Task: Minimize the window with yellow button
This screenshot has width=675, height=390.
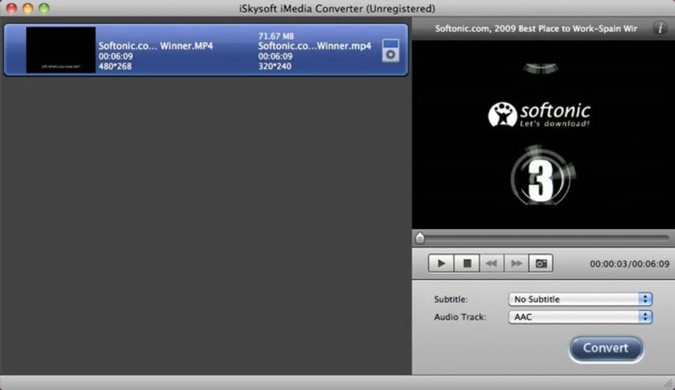Action: point(28,8)
